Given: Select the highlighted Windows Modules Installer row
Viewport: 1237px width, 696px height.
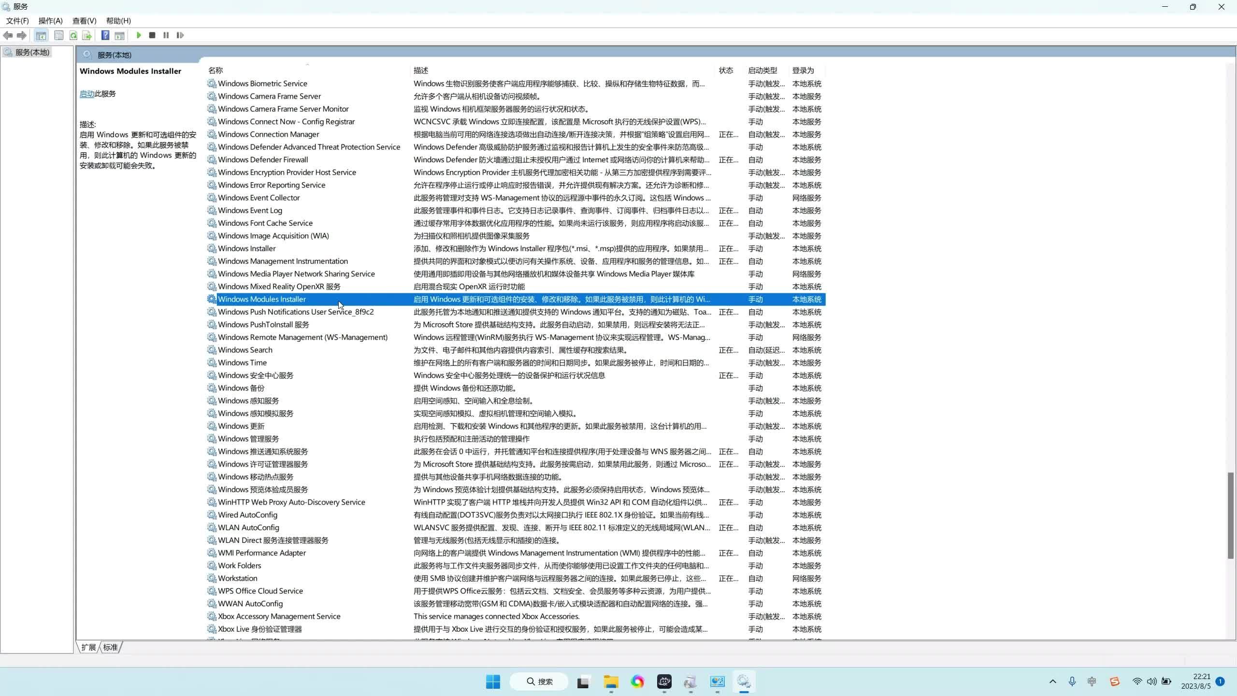Looking at the screenshot, I should [x=516, y=299].
